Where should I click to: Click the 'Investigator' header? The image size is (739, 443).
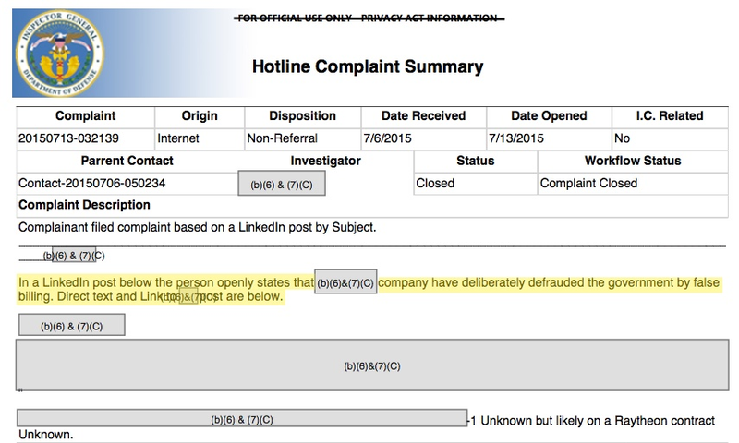pos(326,161)
